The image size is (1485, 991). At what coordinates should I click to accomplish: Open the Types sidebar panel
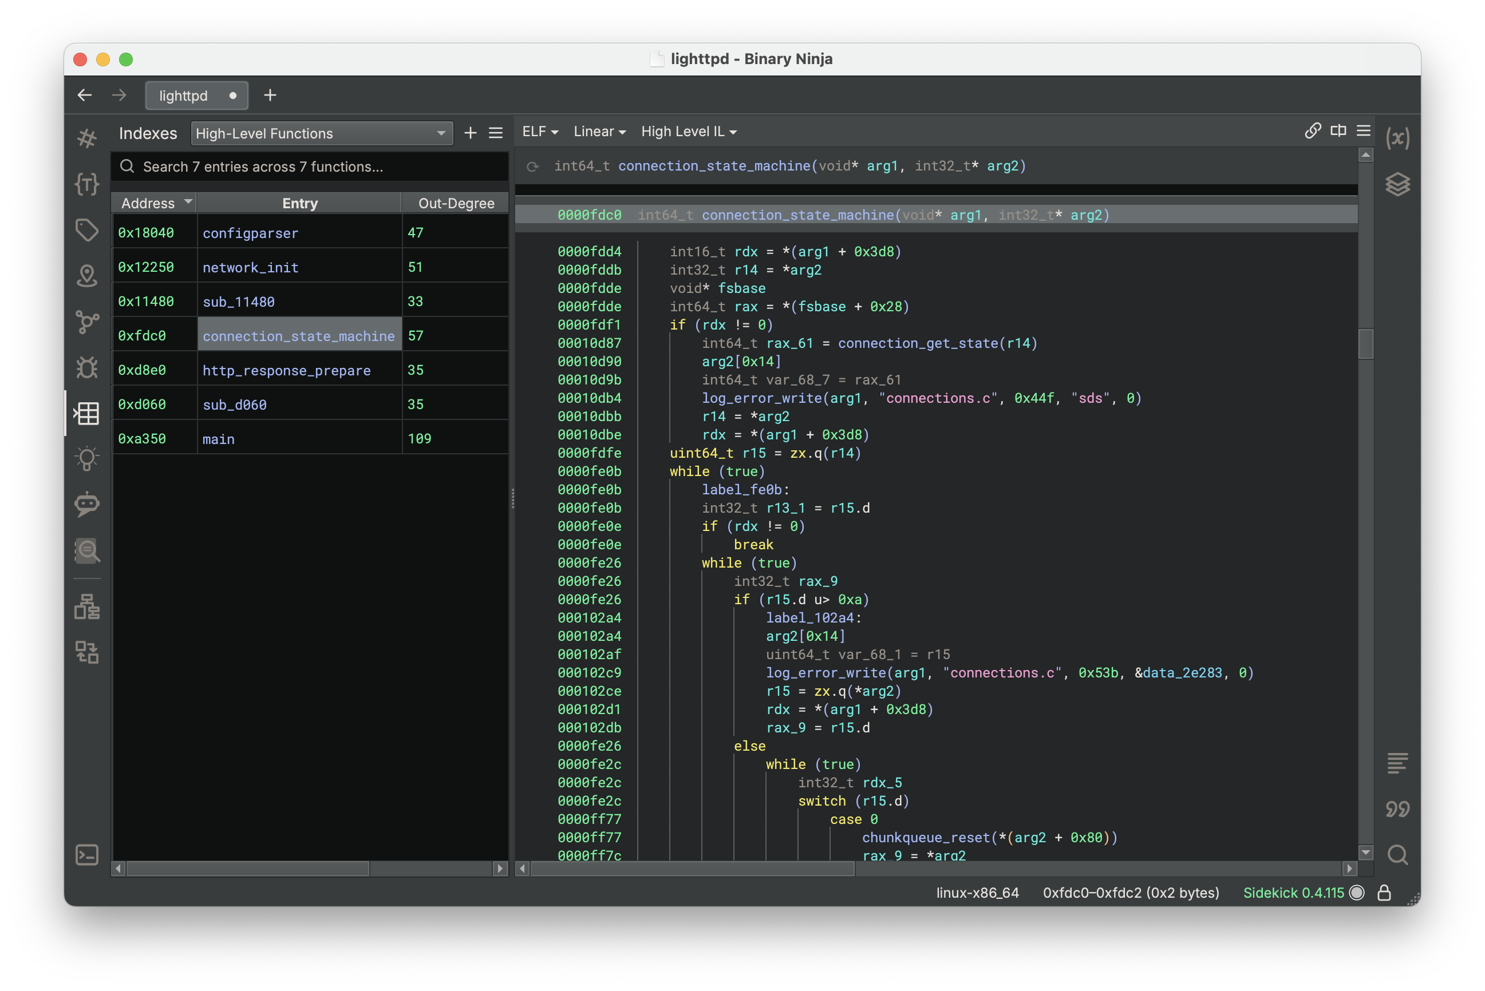[86, 184]
